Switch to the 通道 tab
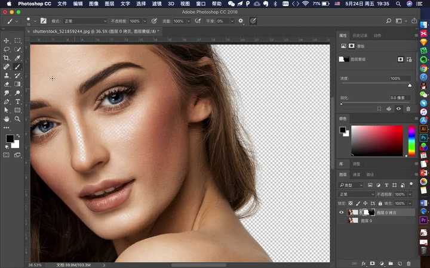This screenshot has height=268, width=430. 356,174
